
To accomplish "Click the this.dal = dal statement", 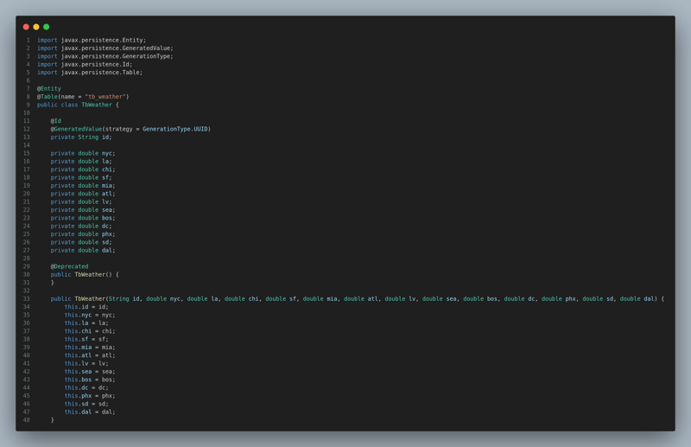I will click(x=90, y=412).
